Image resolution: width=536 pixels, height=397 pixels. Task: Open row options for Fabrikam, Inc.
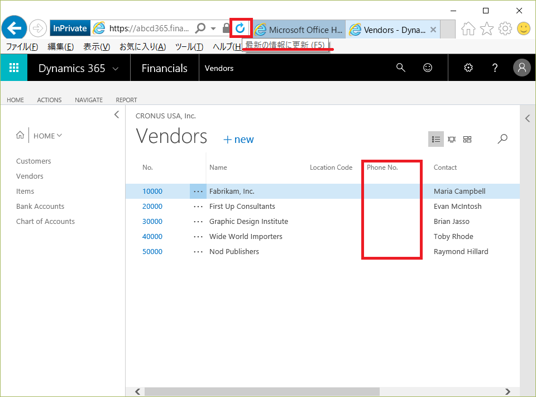click(x=198, y=192)
